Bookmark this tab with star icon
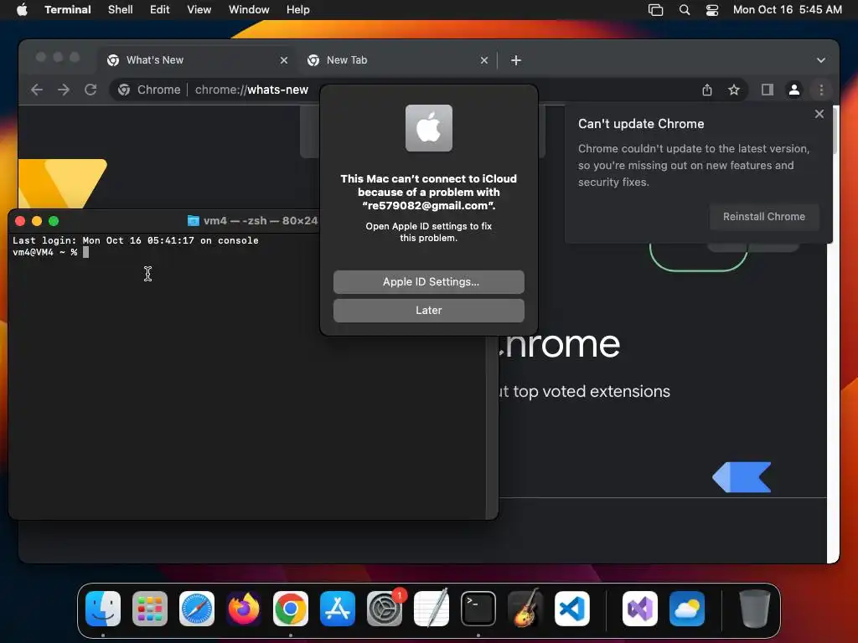 click(734, 90)
